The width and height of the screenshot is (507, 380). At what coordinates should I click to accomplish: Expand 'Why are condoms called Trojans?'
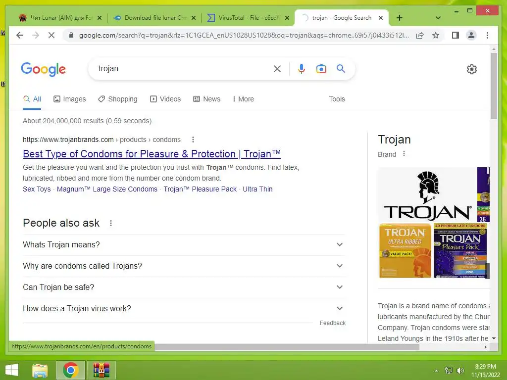(x=184, y=266)
